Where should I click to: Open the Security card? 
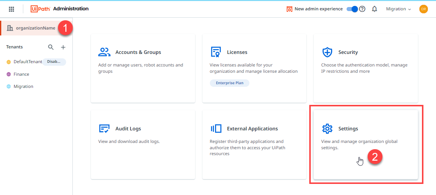366,68
